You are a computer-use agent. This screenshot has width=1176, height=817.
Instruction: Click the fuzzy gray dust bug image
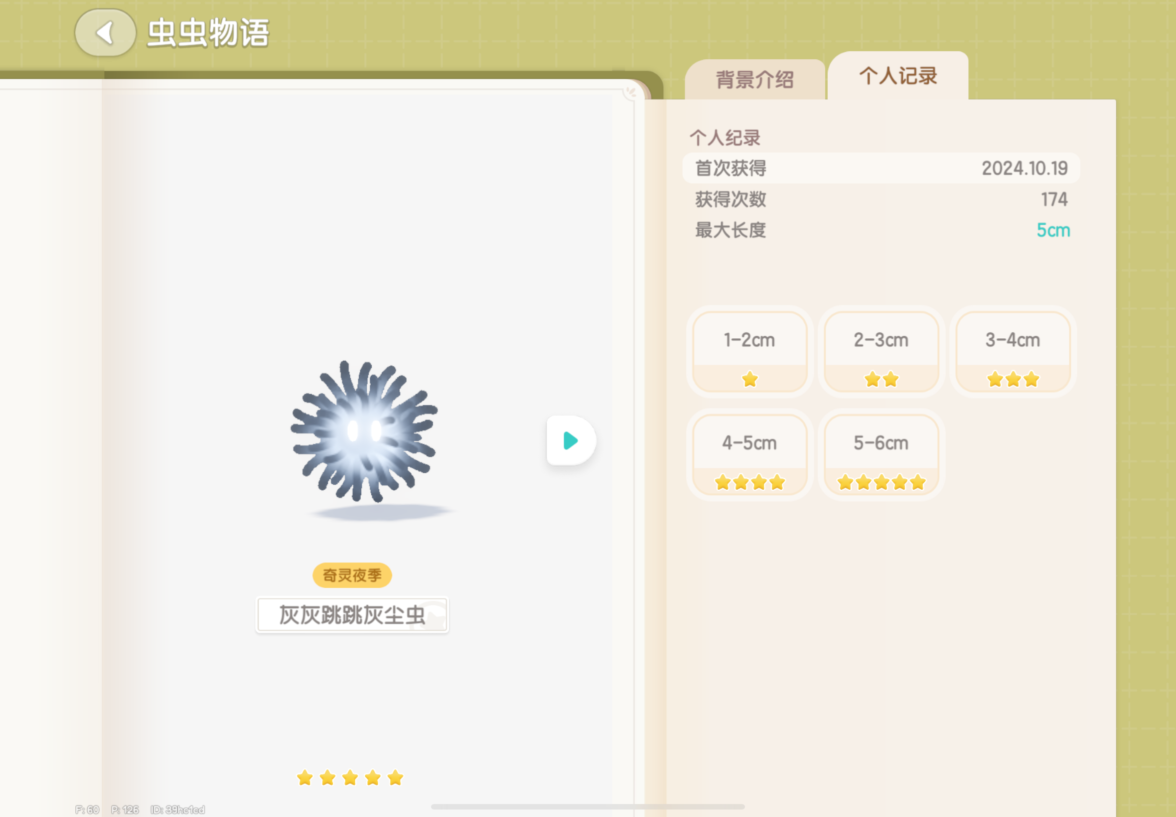365,431
